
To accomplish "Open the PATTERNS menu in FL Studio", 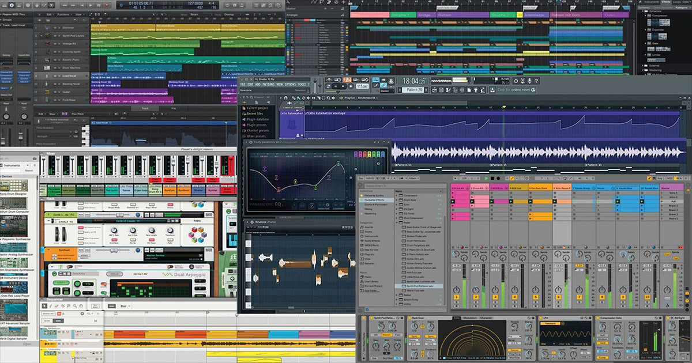I will pos(269,84).
